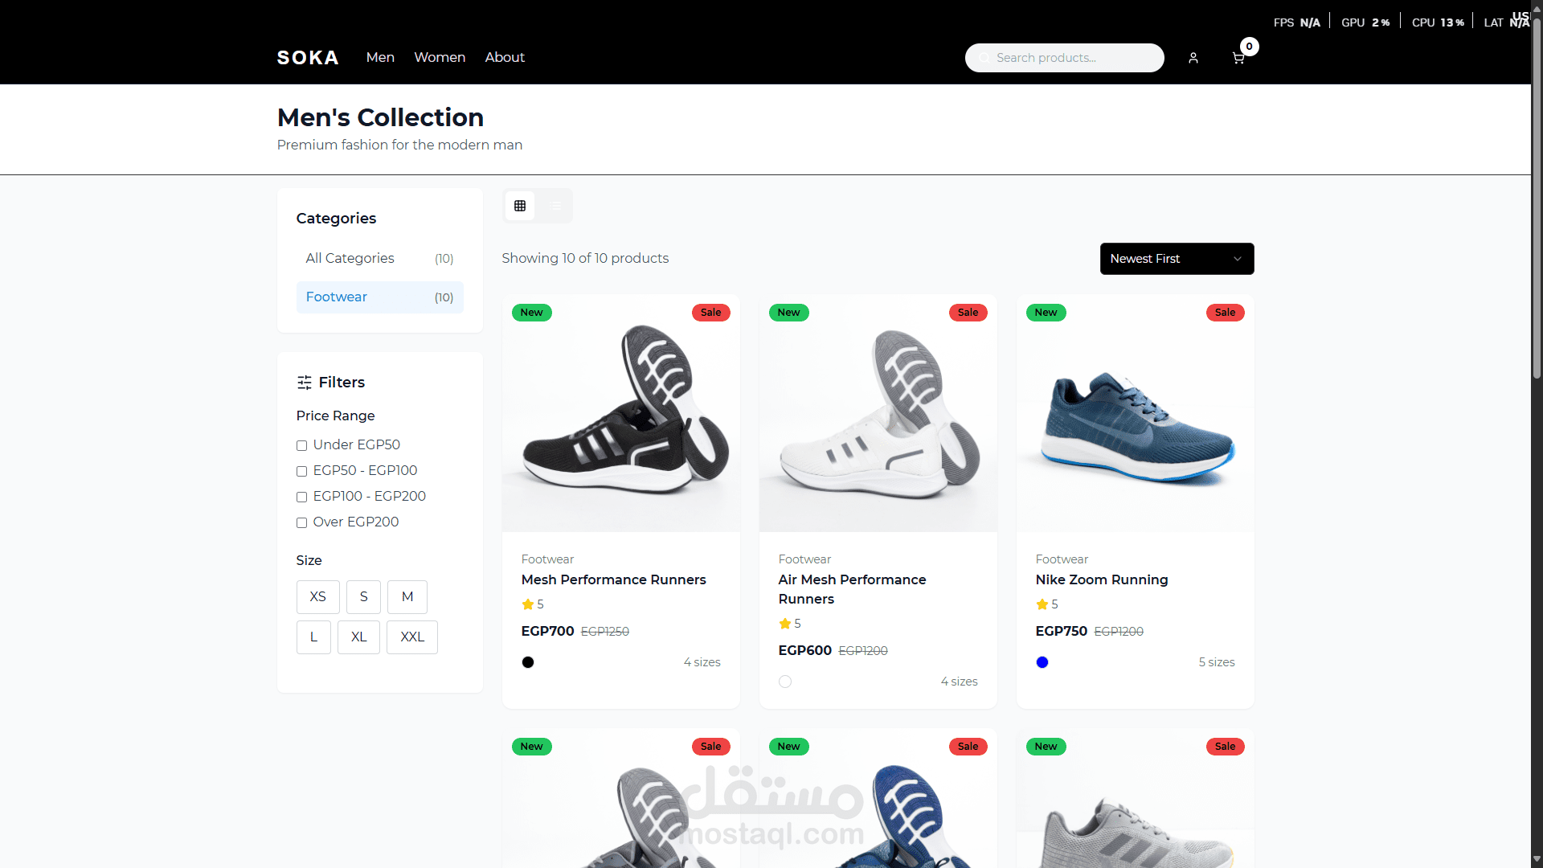Click the star rating on Nike Zoom Running
The image size is (1543, 868).
point(1042,604)
